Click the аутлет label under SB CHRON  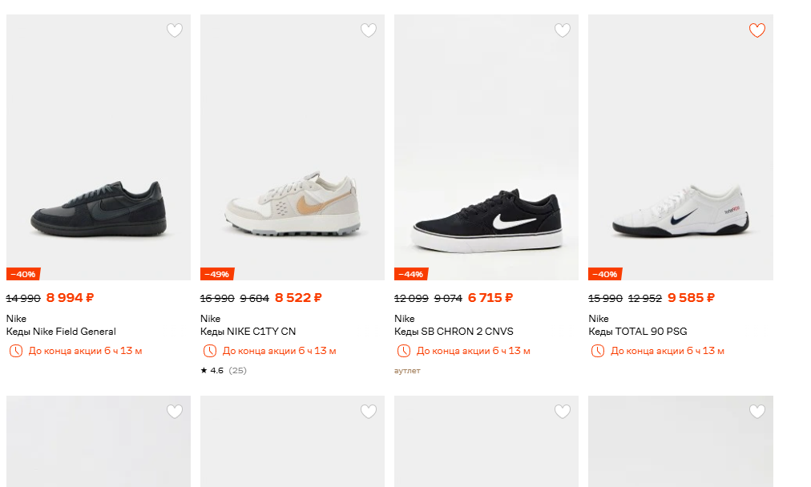coord(407,371)
